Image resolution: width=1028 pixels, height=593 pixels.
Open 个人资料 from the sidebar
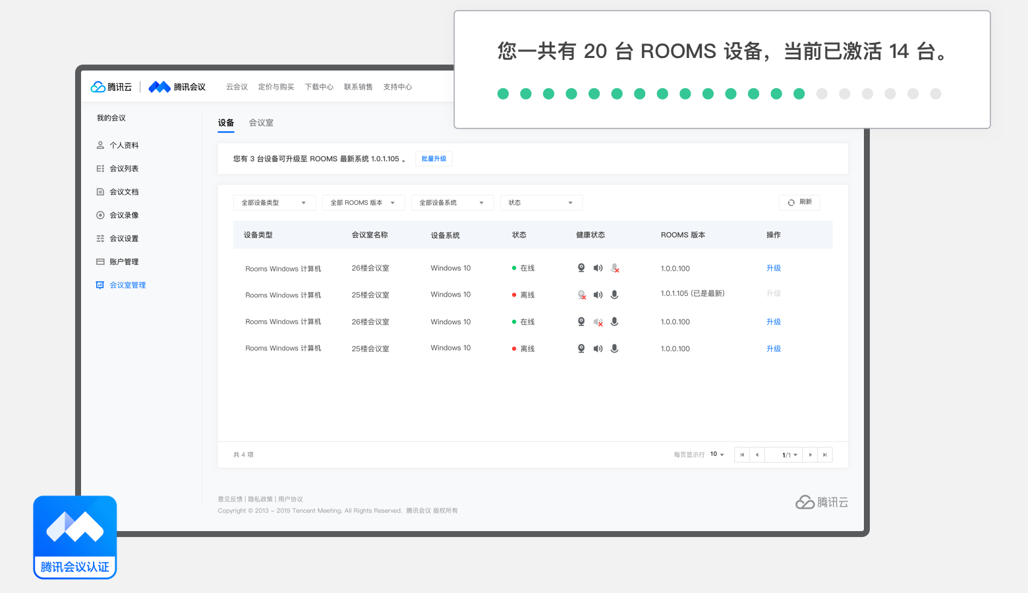point(117,145)
